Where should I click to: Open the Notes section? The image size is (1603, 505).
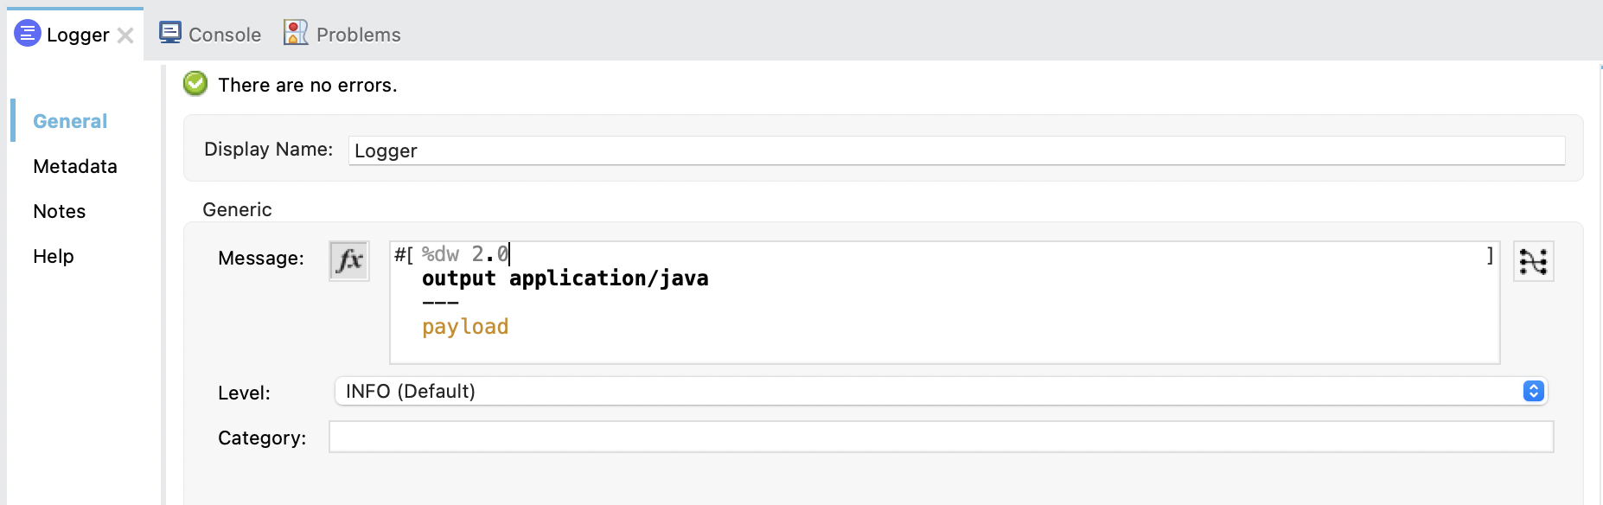(58, 211)
